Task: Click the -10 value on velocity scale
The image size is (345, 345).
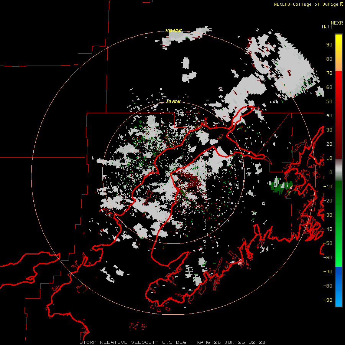Action: coord(328,187)
